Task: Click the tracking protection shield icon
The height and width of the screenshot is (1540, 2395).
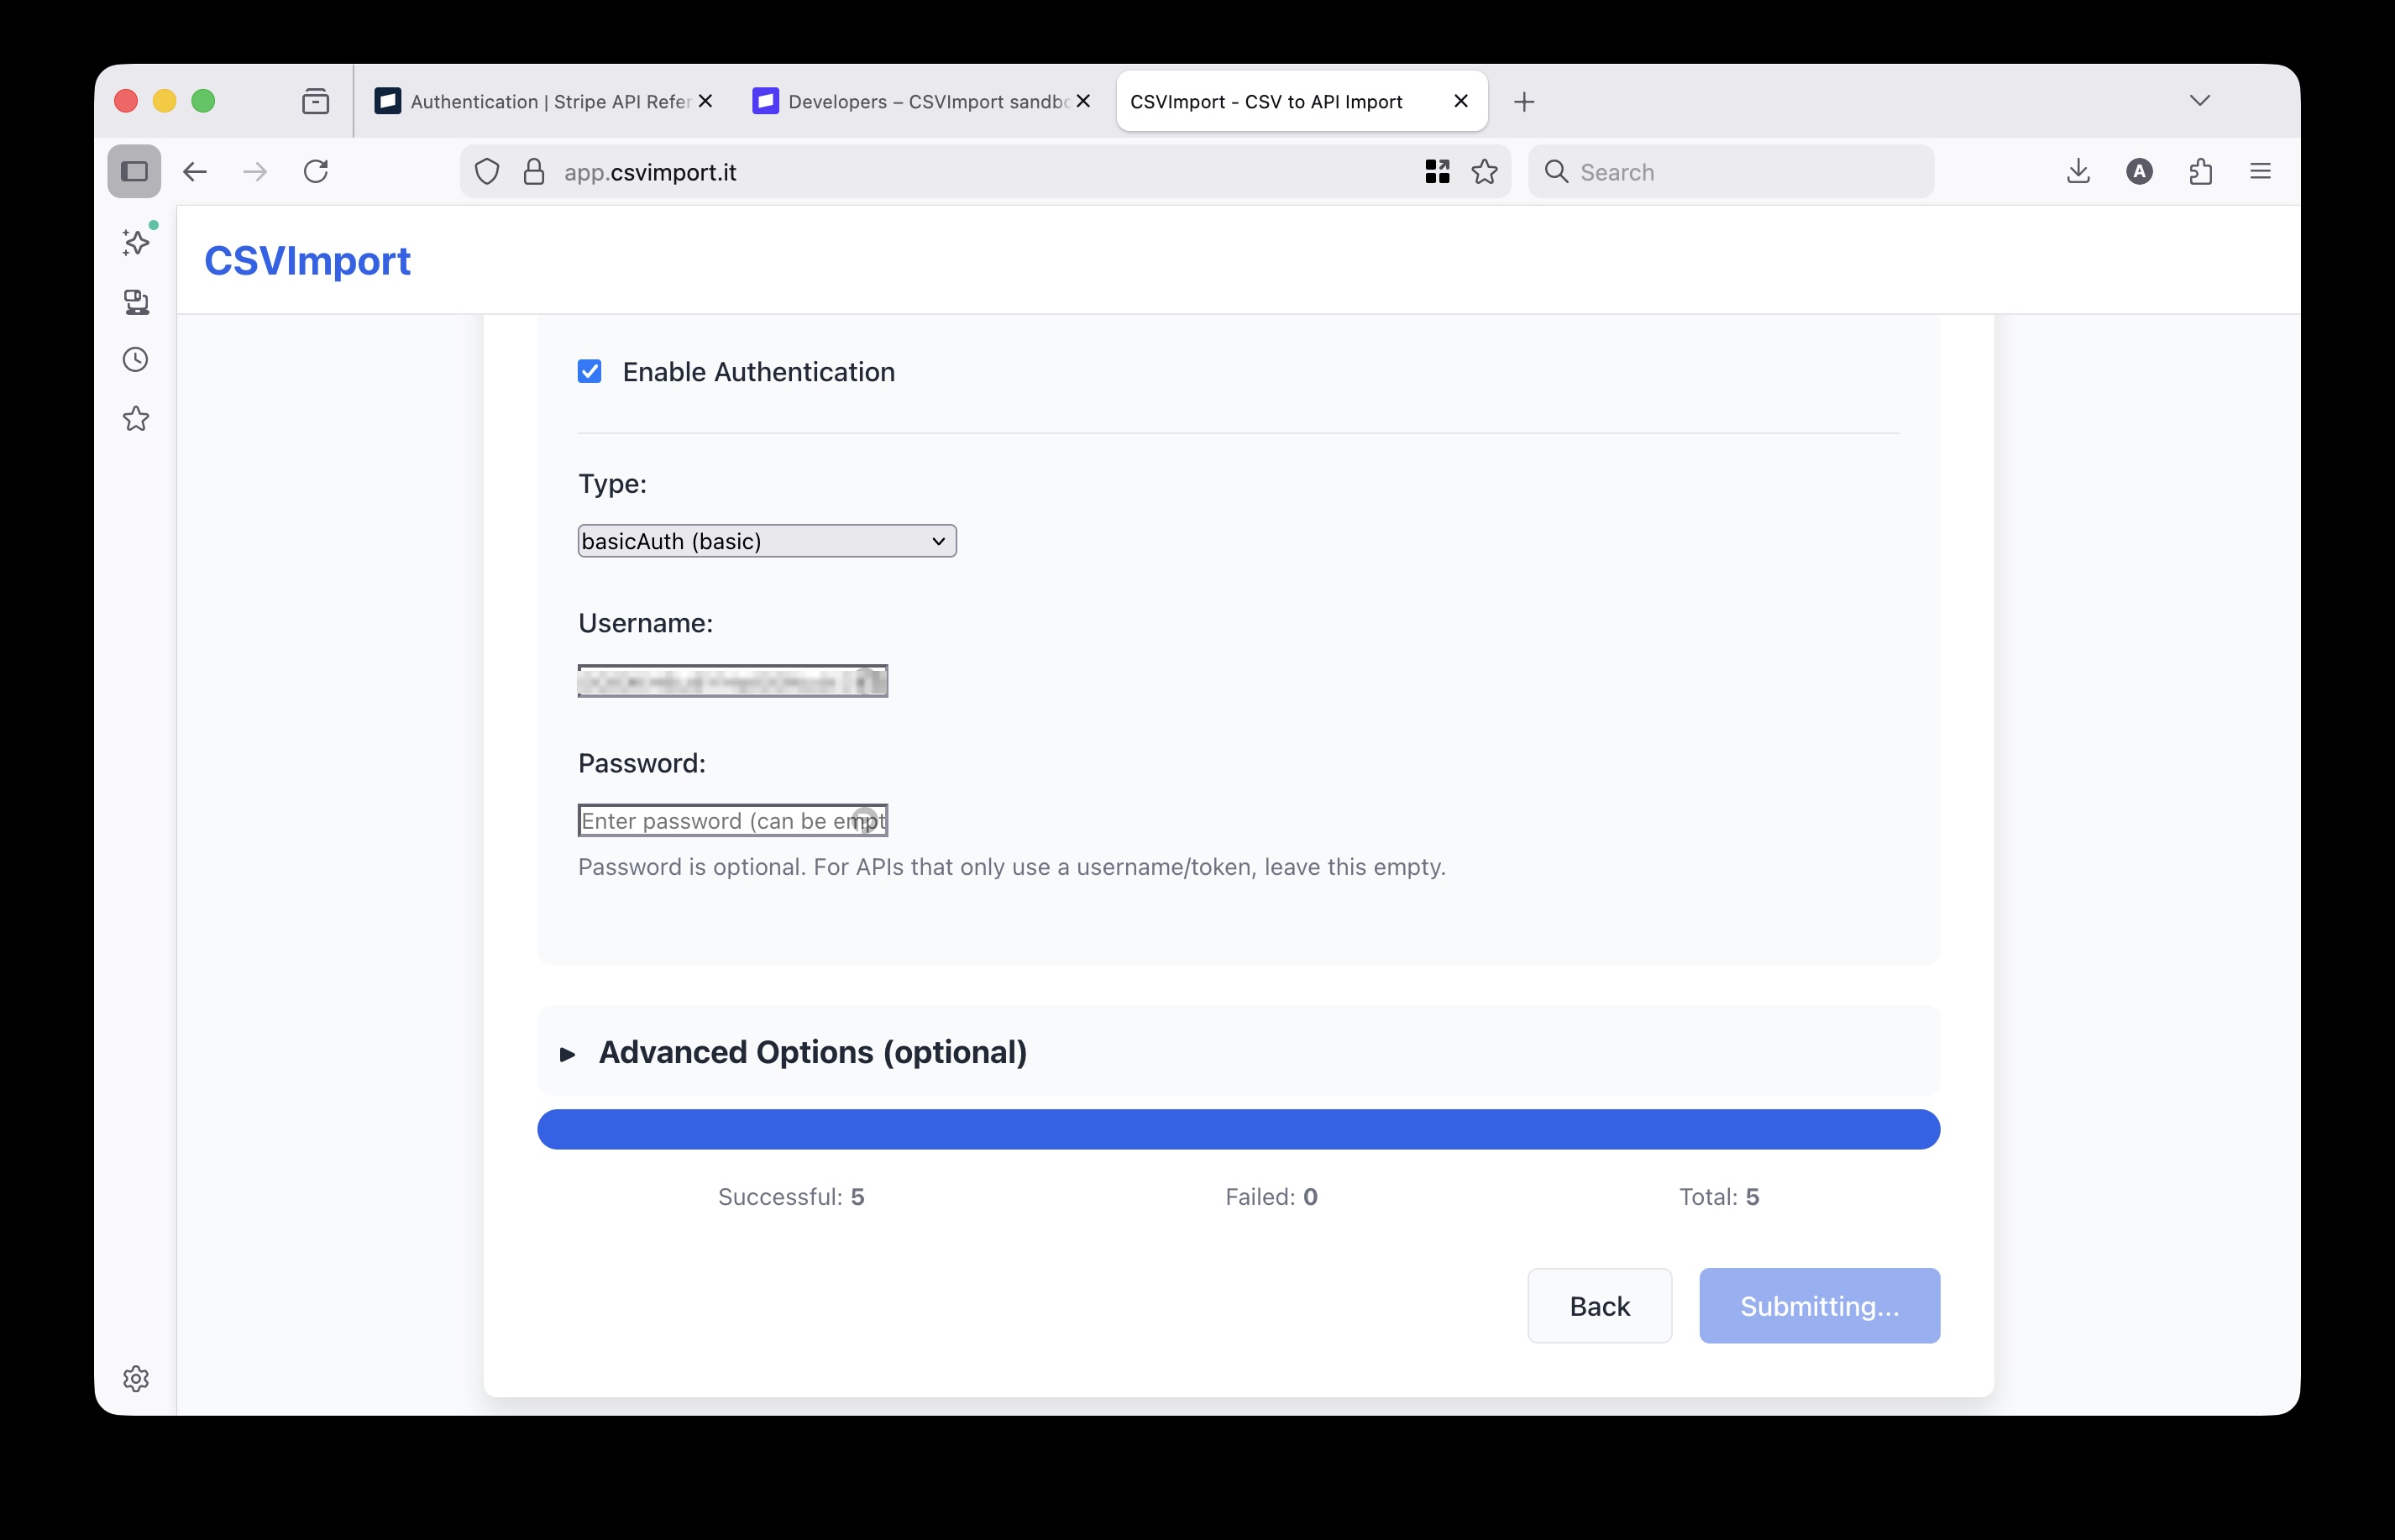Action: [487, 171]
